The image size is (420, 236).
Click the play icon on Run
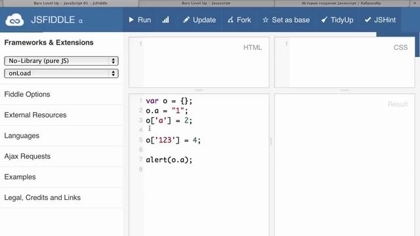pos(131,20)
